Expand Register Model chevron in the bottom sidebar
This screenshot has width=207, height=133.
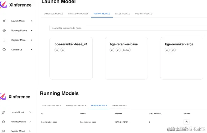(x=30, y=131)
